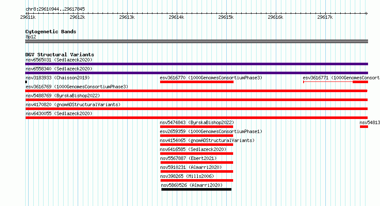
Task: Select the purple bar under nsv6565031
Action: pyautogui.click(x=196, y=64)
